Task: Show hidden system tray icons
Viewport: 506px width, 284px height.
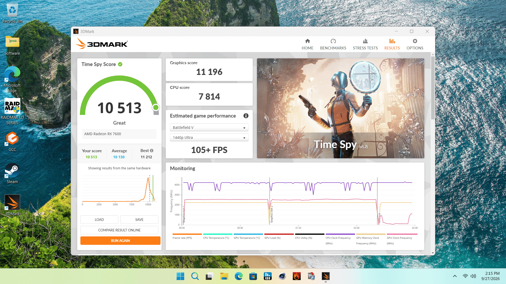Action: coord(455,276)
